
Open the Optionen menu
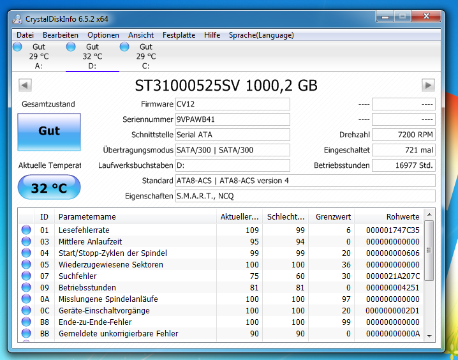click(103, 35)
